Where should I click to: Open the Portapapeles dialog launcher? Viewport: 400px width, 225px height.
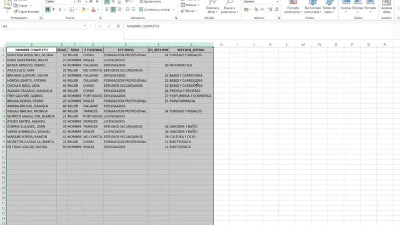click(x=41, y=18)
